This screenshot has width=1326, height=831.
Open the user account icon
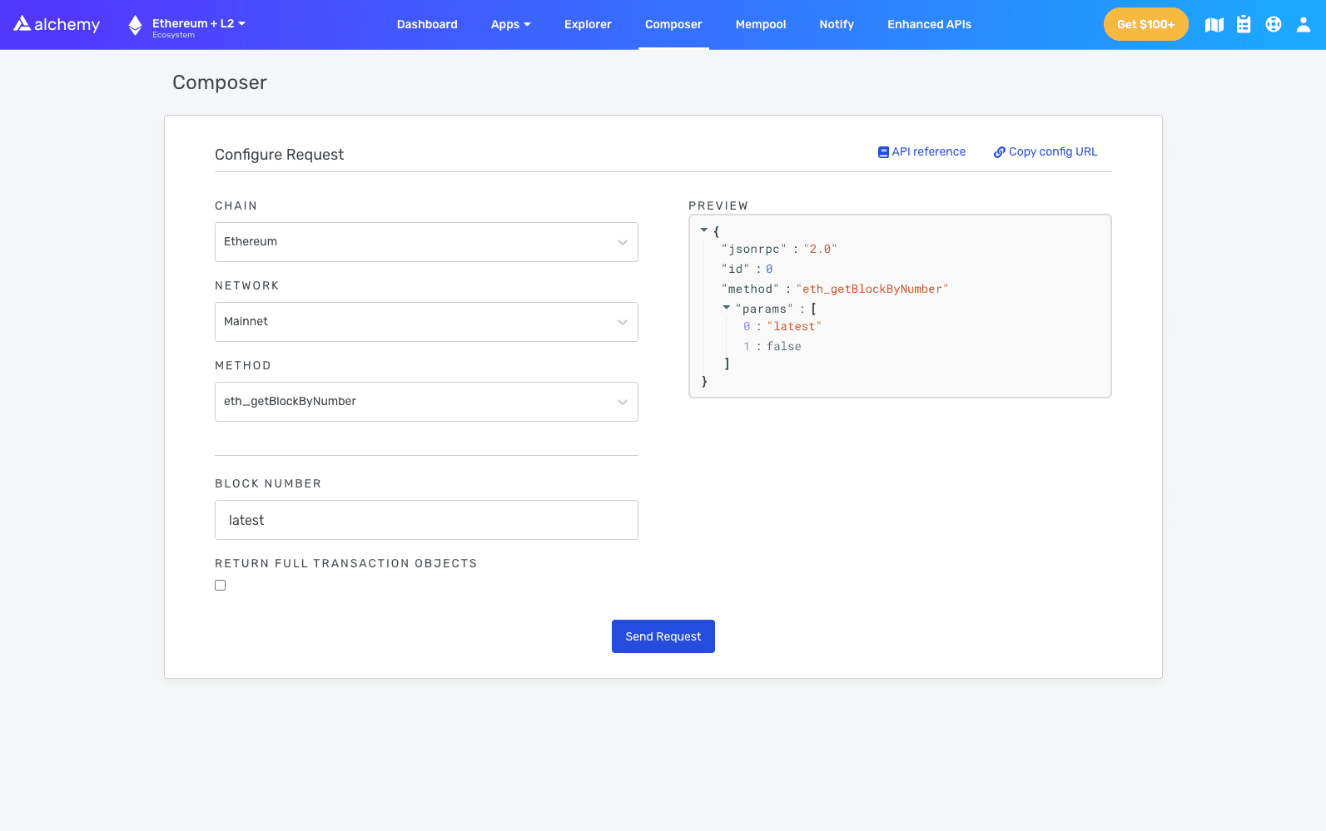click(1304, 25)
